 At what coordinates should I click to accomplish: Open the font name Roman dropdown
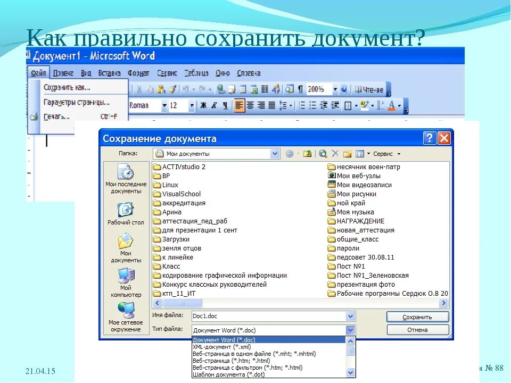click(164, 105)
